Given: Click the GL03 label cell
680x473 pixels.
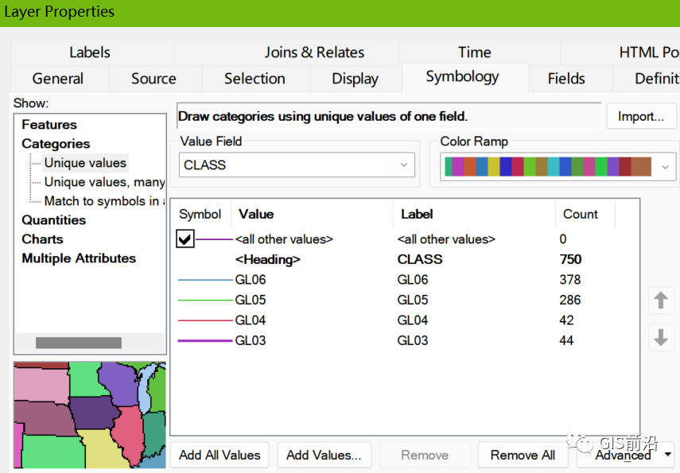Looking at the screenshot, I should pos(413,341).
